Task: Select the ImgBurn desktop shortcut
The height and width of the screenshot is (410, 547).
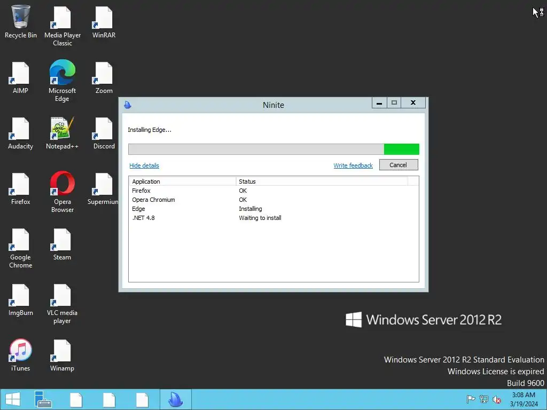Action: tap(21, 300)
